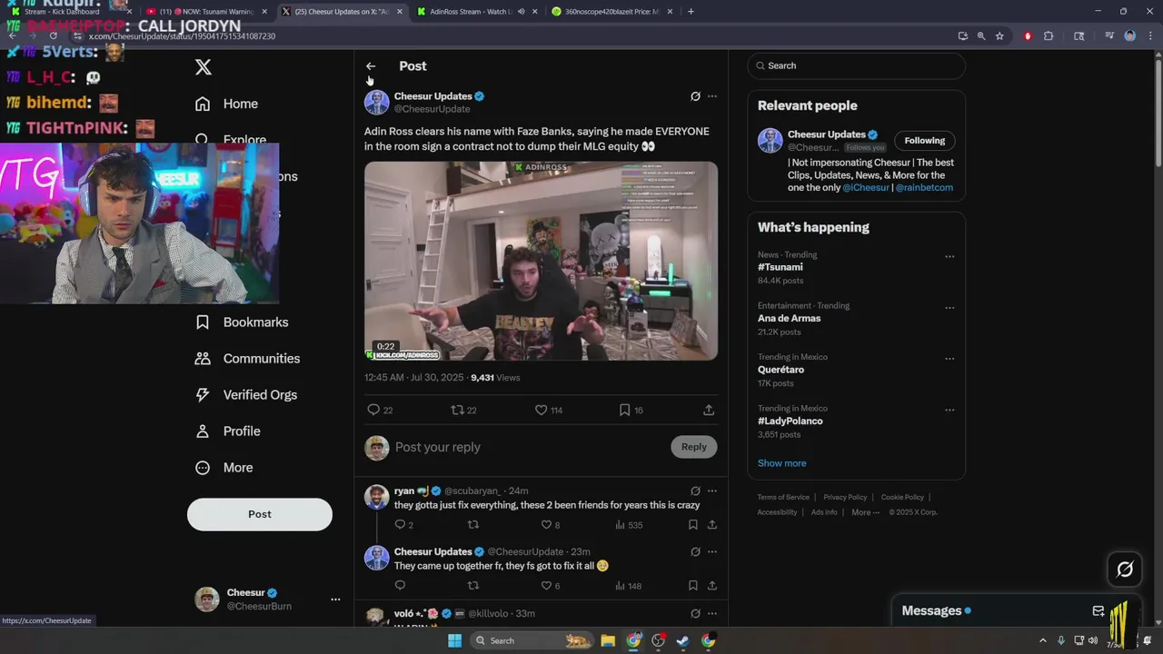1163x654 pixels.
Task: Click the Reply button
Action: pyautogui.click(x=694, y=447)
